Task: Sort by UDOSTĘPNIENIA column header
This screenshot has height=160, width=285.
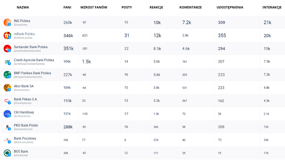Action: [230, 7]
